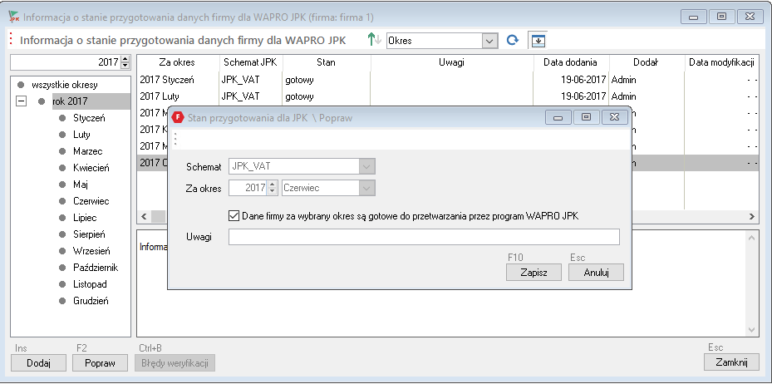
Task: Select Marzec in period tree
Action: (87, 151)
